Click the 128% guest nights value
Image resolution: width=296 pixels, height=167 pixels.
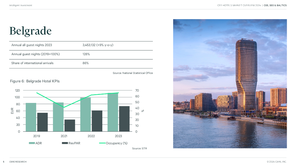86,54
